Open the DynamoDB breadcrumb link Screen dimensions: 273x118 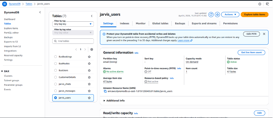pos(15,4)
